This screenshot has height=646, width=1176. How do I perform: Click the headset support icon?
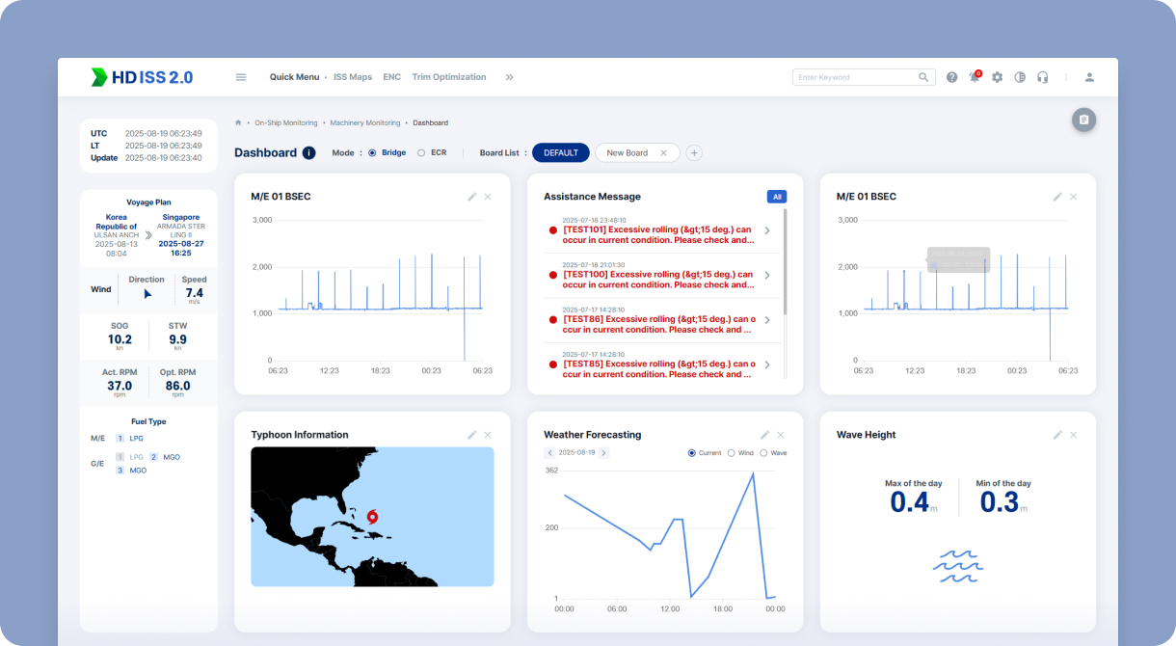(x=1042, y=77)
